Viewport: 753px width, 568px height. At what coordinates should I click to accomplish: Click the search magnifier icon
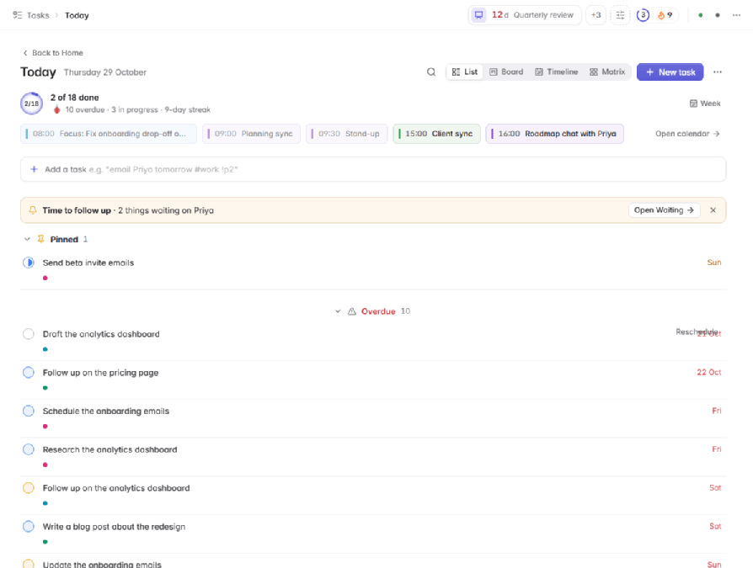431,72
